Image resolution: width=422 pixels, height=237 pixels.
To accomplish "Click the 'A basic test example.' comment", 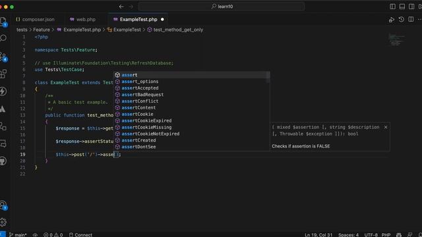I will click(80, 102).
